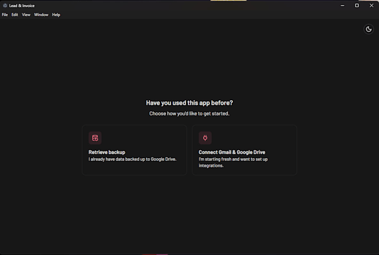The width and height of the screenshot is (379, 255).
Task: Click "I already have data backed up" description
Action: point(133,159)
